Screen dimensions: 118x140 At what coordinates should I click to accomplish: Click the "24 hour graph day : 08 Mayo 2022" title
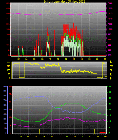click(64, 1)
